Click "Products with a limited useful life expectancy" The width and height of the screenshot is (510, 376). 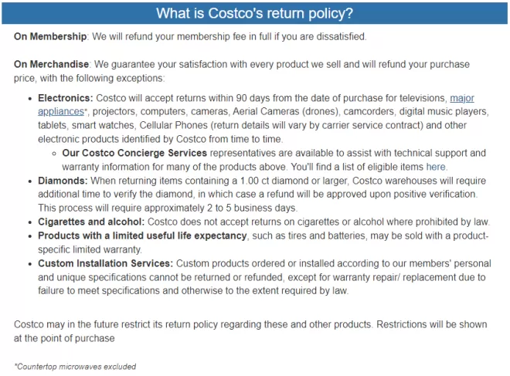coord(142,235)
